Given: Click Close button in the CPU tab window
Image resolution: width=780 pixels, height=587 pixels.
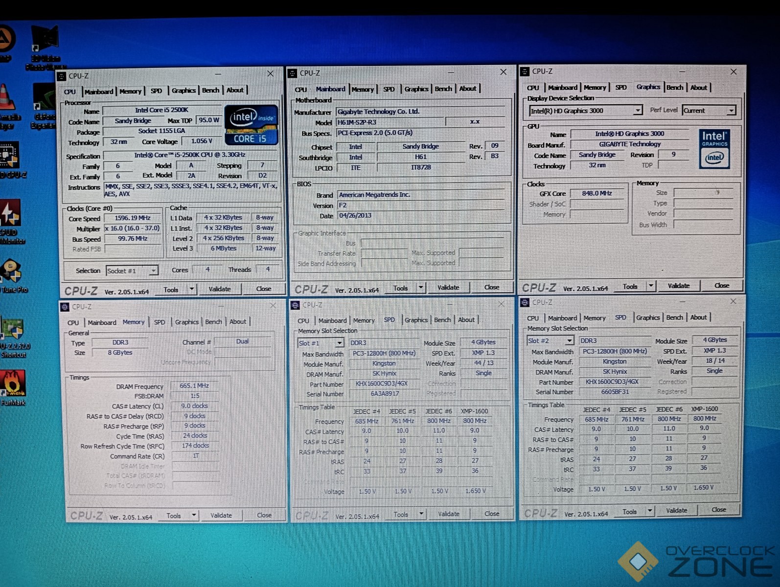Looking at the screenshot, I should [x=264, y=289].
